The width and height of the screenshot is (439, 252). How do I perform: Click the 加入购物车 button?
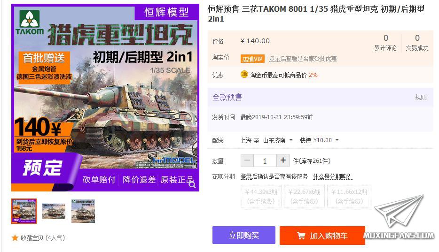pos(322,236)
